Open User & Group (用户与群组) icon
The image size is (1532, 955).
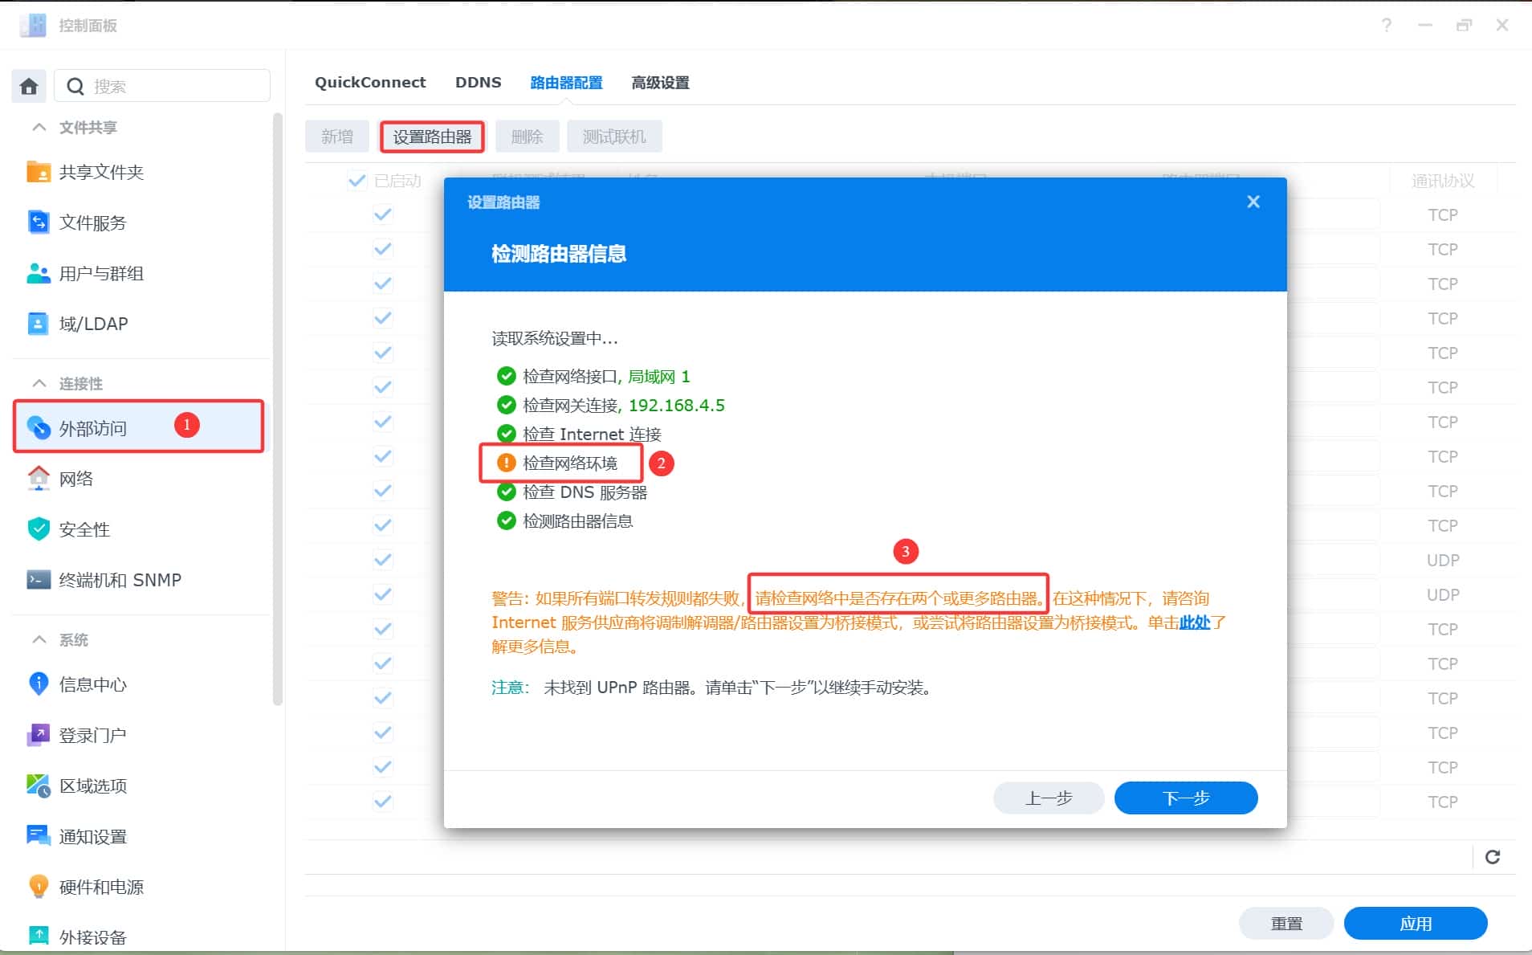38,273
